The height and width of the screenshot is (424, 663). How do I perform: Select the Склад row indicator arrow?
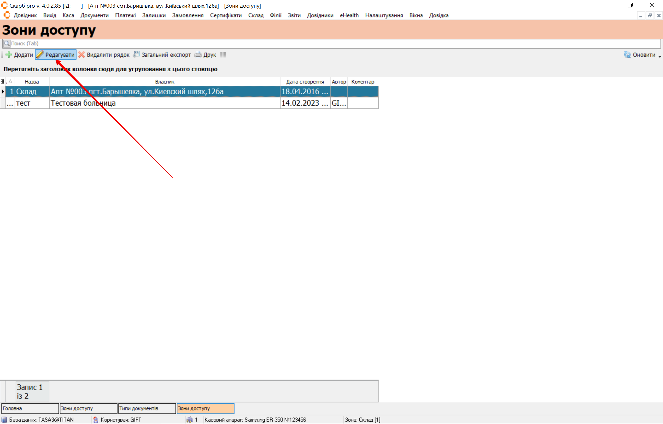[x=3, y=91]
